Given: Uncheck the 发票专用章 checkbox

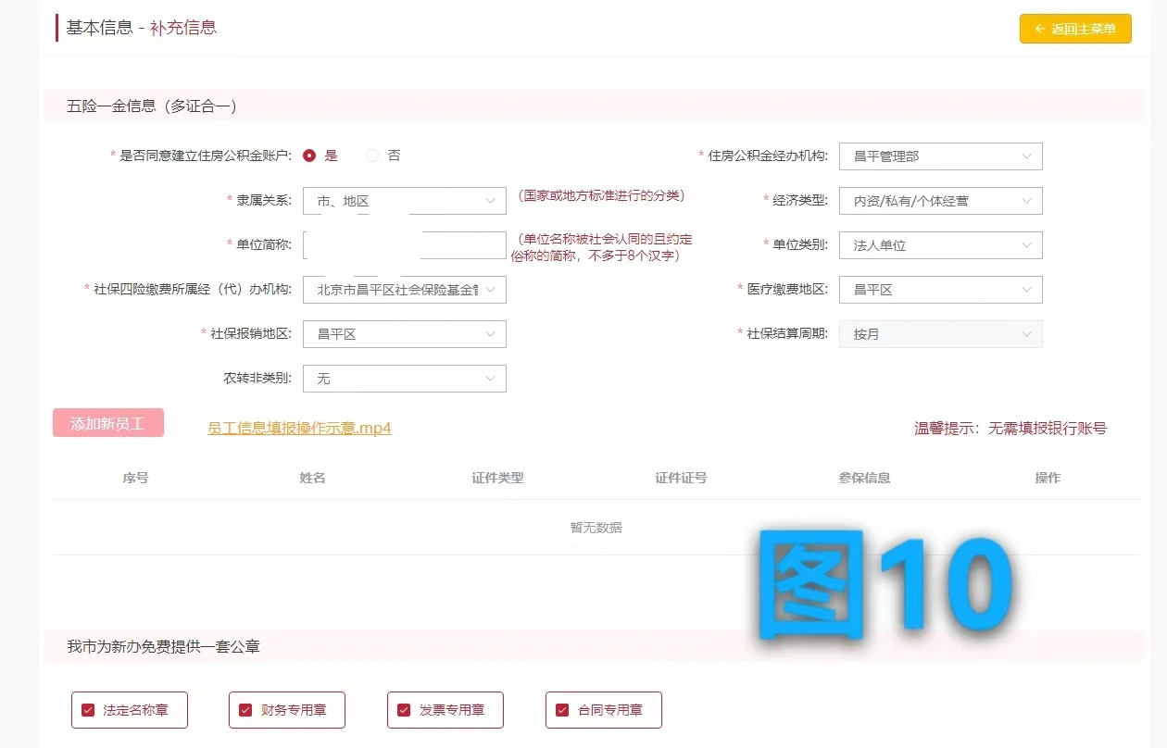Looking at the screenshot, I should [x=403, y=710].
